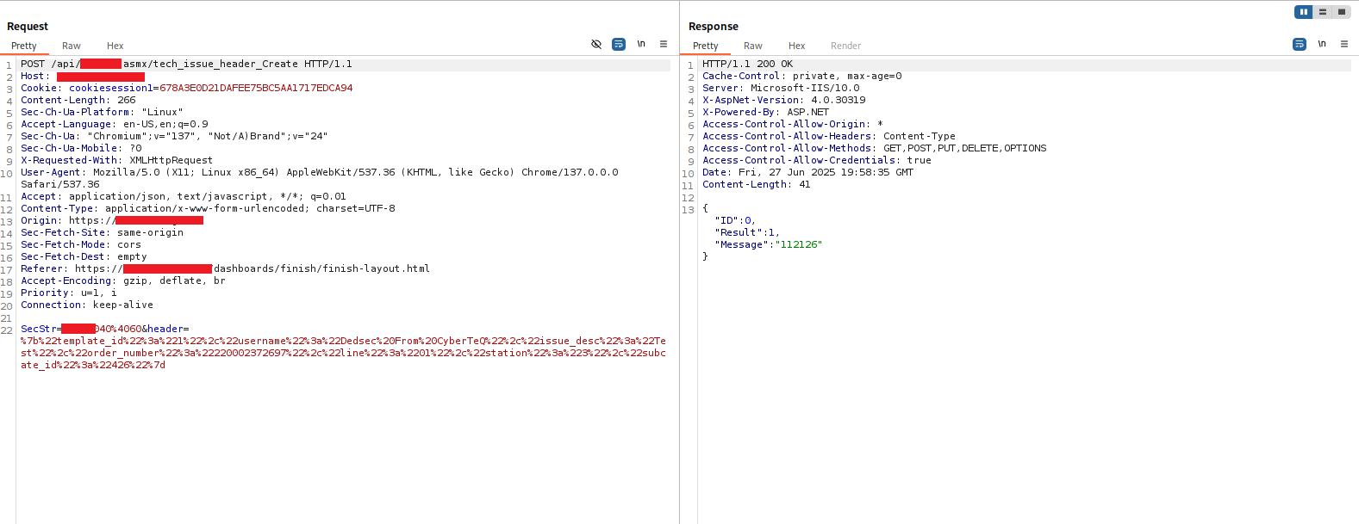The width and height of the screenshot is (1359, 524).
Task: Click the Sec-Fetch-Dest empty header
Action: click(84, 256)
